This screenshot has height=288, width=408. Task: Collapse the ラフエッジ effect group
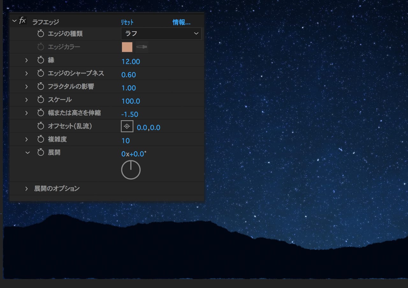click(14, 21)
